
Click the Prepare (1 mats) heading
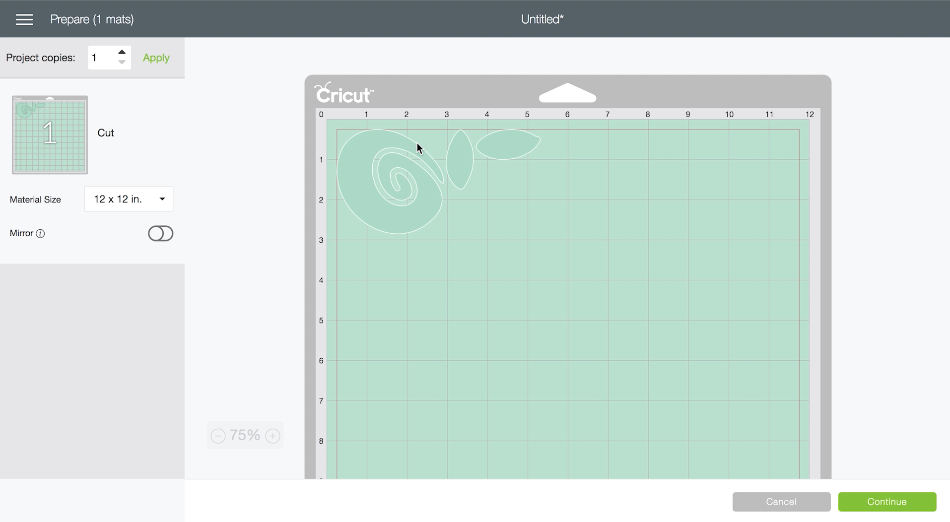pos(92,19)
